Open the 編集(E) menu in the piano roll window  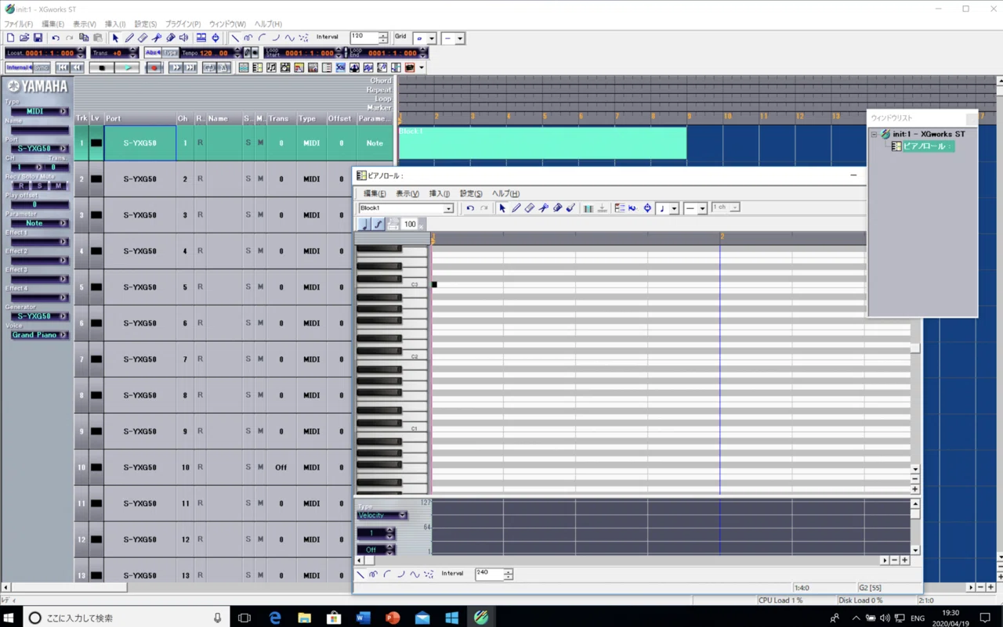(375, 193)
